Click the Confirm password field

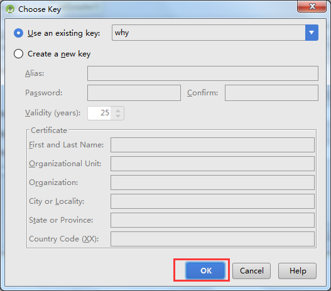point(271,93)
